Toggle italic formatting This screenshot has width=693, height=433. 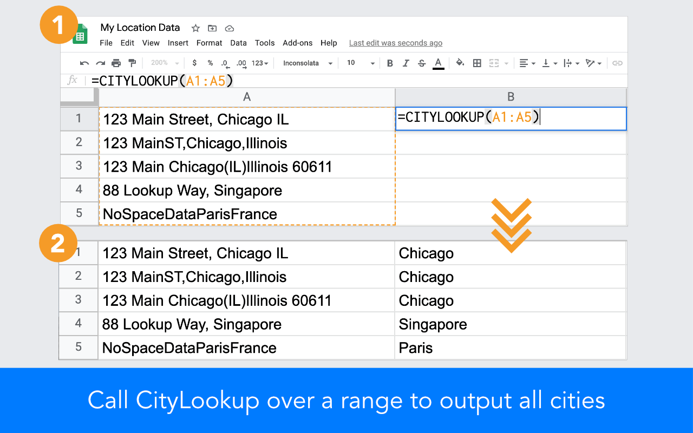point(406,63)
